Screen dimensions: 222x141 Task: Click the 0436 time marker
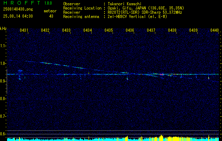(x=130, y=30)
